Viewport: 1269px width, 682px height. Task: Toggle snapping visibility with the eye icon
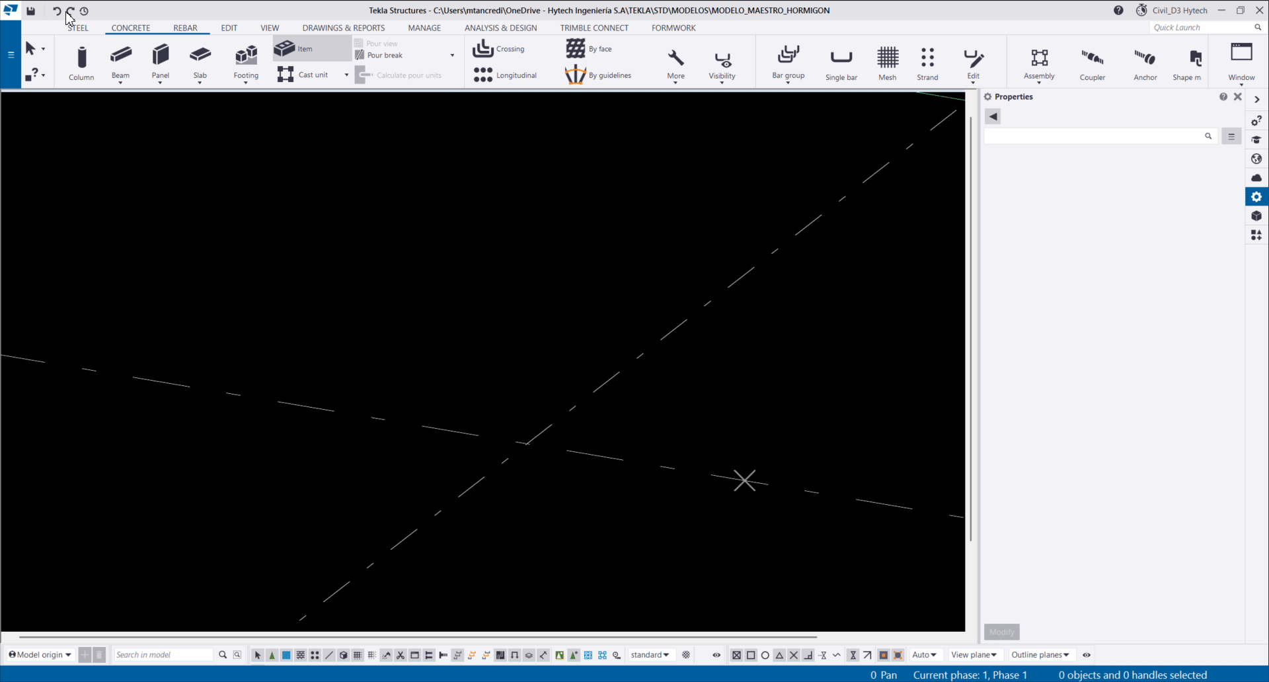point(716,655)
